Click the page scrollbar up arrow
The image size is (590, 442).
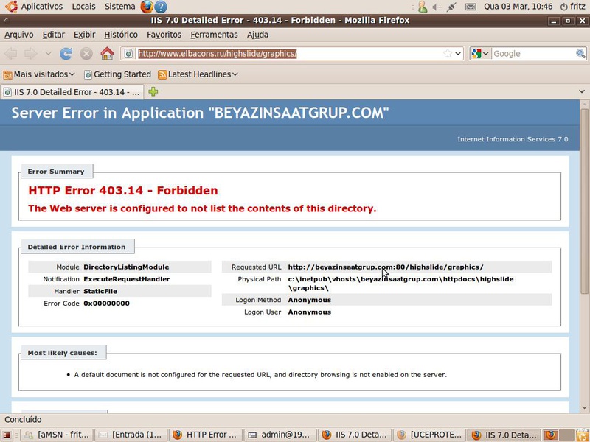(x=584, y=104)
